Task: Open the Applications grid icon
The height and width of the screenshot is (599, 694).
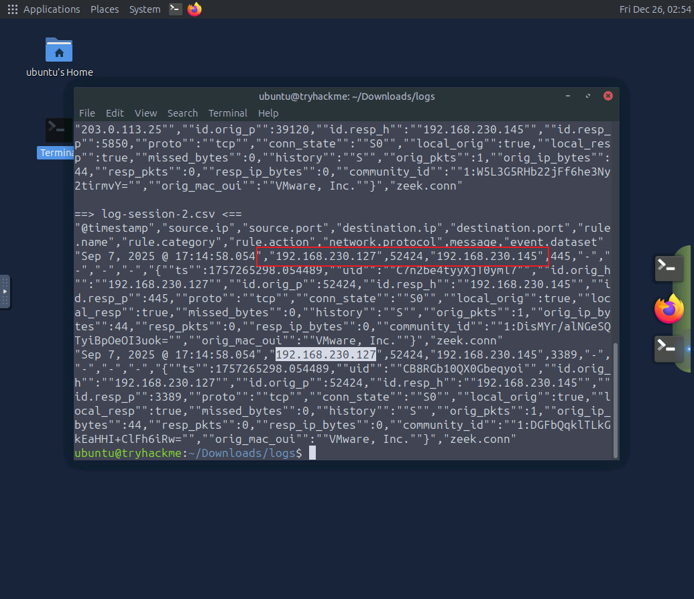Action: tap(12, 9)
